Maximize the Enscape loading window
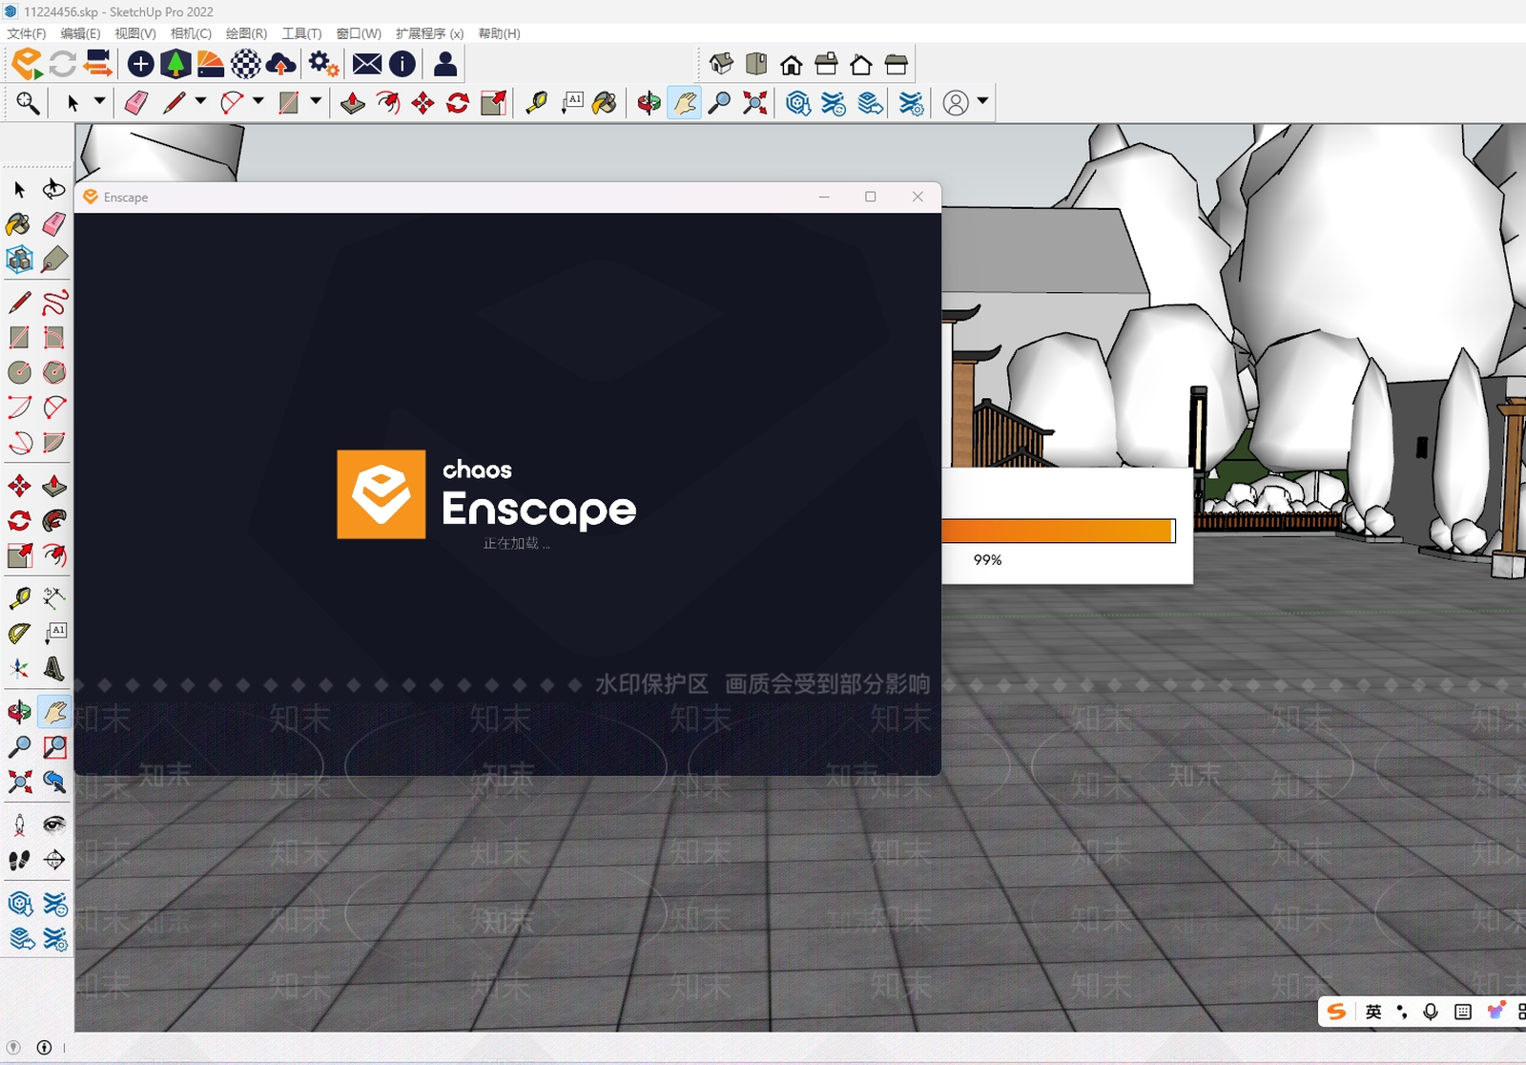Viewport: 1526px width, 1065px height. point(871,197)
